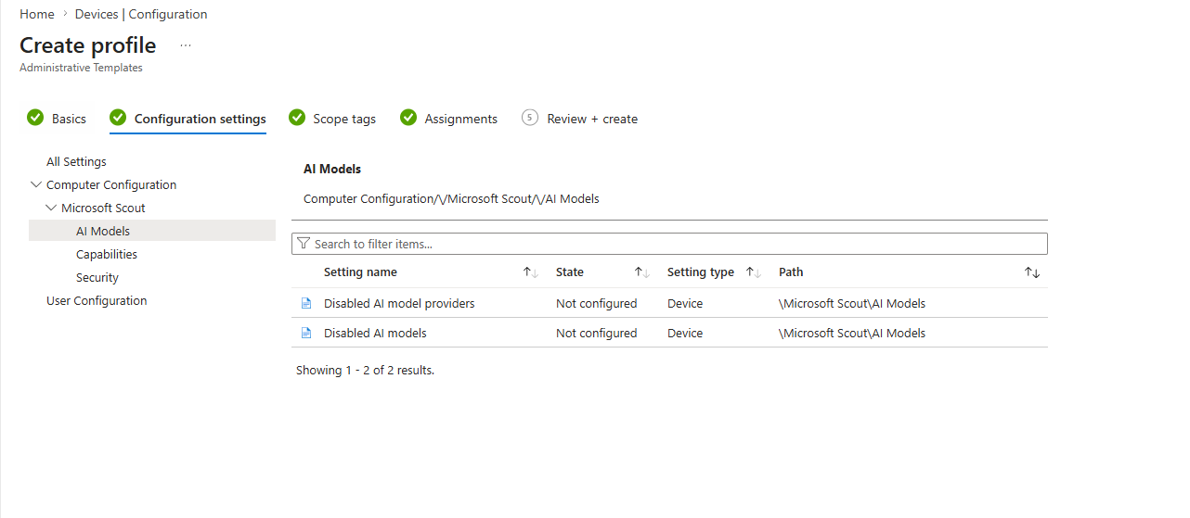Click document icon for Disabled AI model providers
Screen dimensions: 1190x518
pyautogui.click(x=305, y=303)
